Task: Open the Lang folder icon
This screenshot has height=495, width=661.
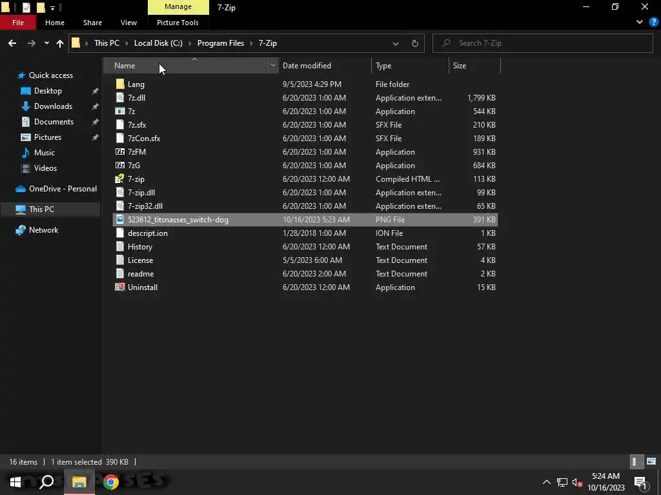Action: click(x=120, y=84)
